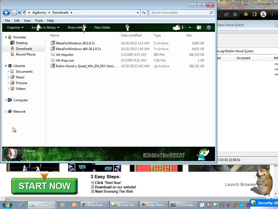The height and width of the screenshot is (209, 278).
Task: Open Recent Places in Favorites
Action: [26, 54]
